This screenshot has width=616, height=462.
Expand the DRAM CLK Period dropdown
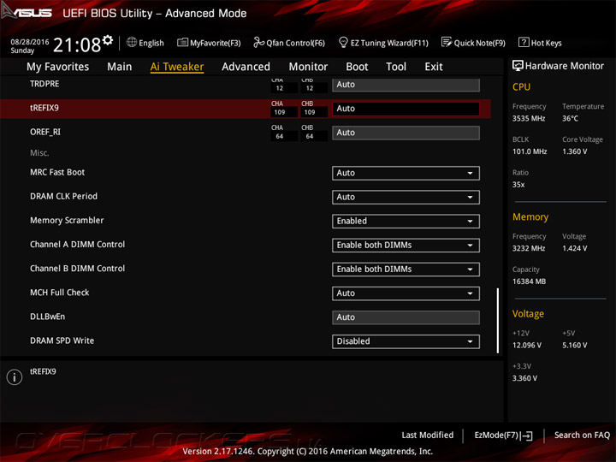(406, 197)
